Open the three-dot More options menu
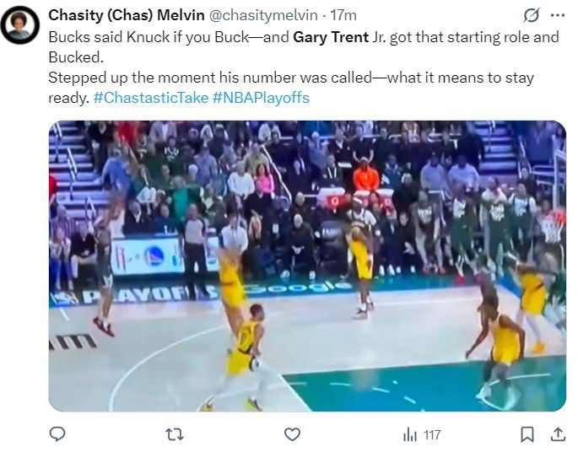The height and width of the screenshot is (452, 578). click(557, 15)
